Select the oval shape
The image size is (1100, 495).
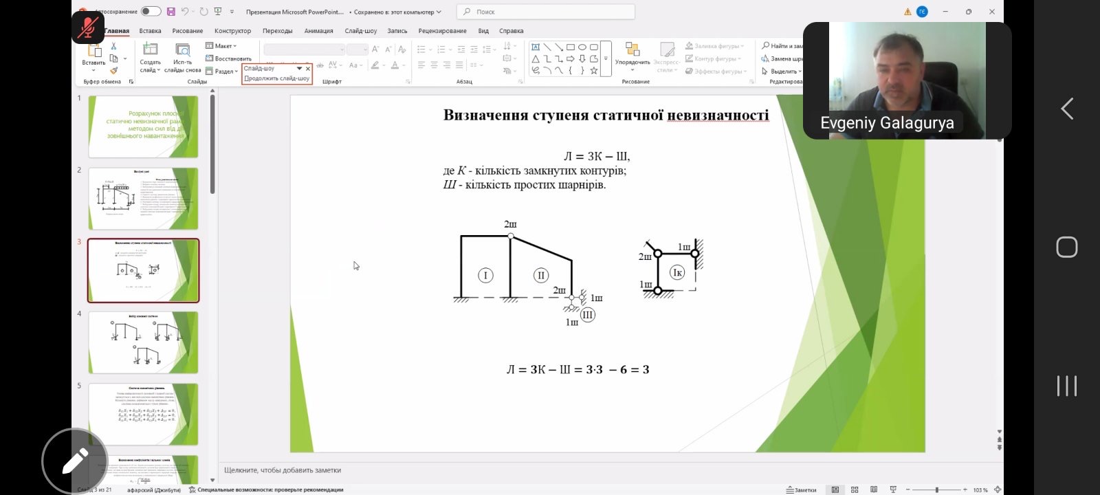click(x=582, y=47)
